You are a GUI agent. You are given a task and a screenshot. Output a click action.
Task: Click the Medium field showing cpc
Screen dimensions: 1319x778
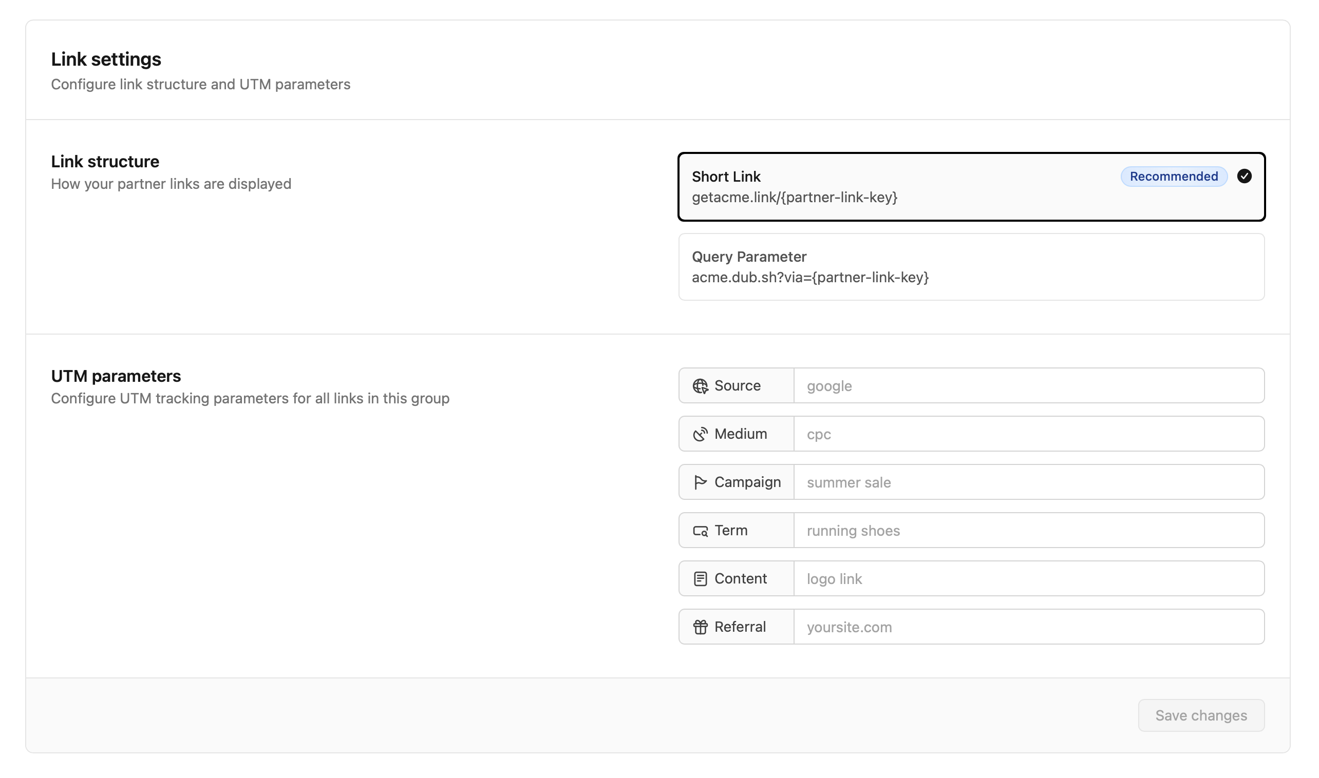point(1028,434)
